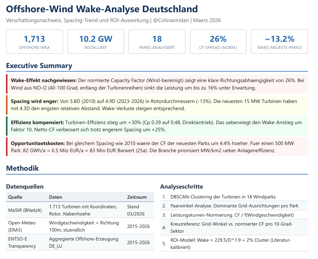Click 'Spacing wird enger:' bold text

pos(35,101)
